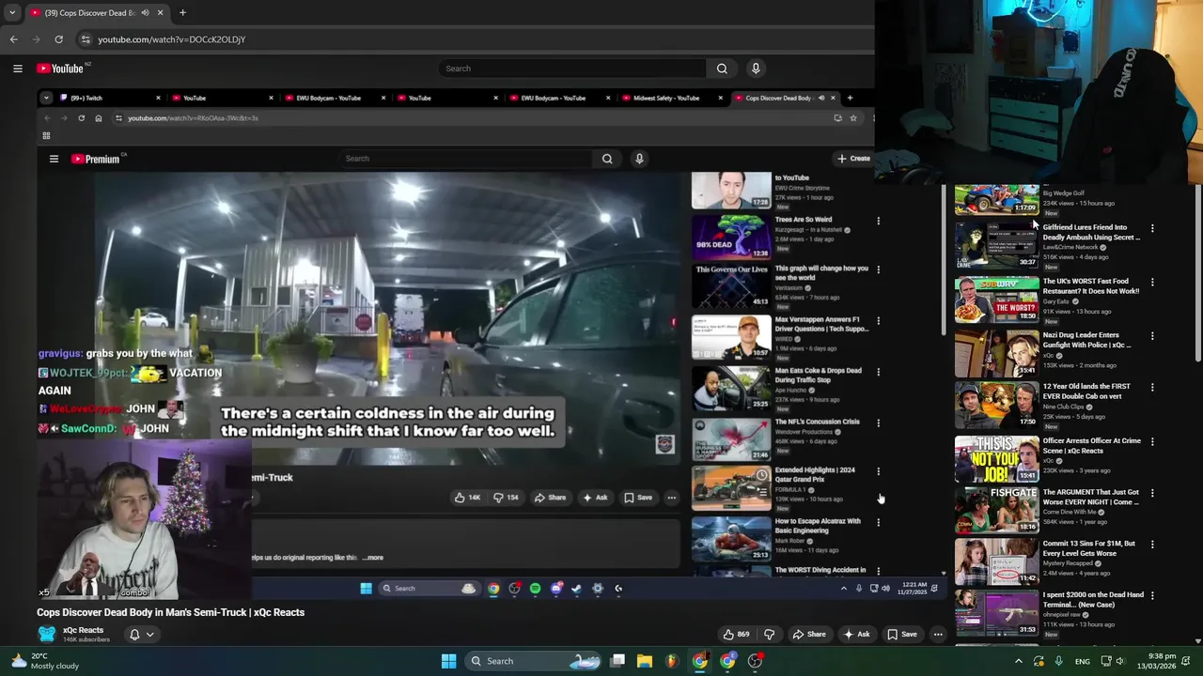Open the clock showing 9:38 pm
1203x676 pixels.
1155,661
